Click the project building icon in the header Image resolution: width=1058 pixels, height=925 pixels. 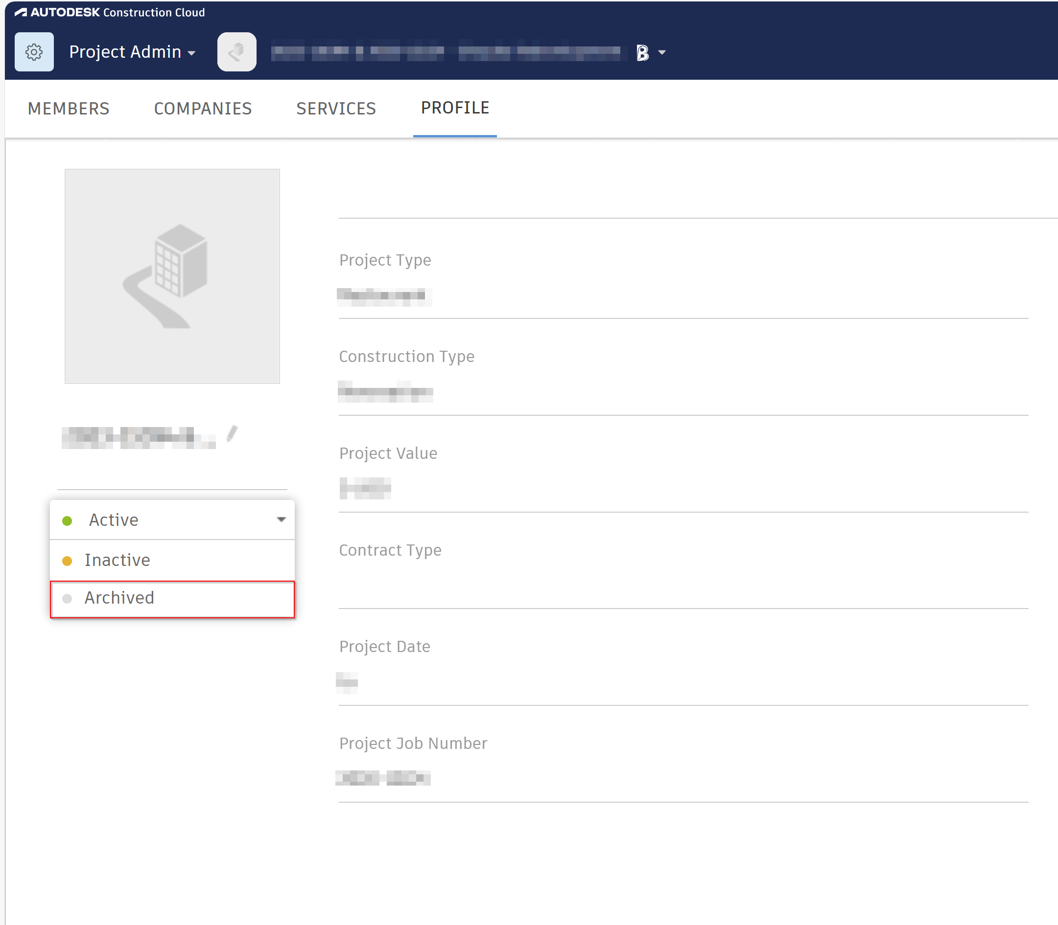coord(236,51)
